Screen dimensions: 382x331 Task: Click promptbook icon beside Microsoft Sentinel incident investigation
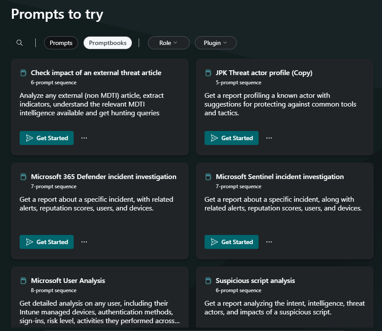(x=208, y=177)
